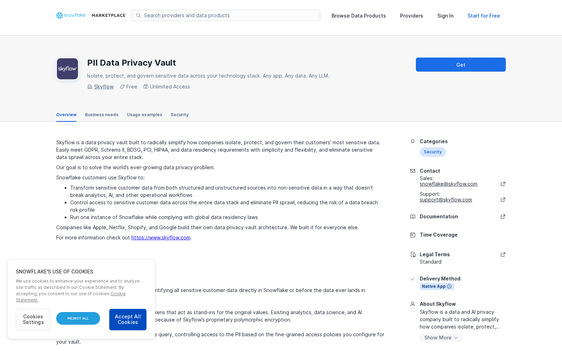This screenshot has width=562, height=351.
Task: Open Cookies Settings
Action: (33, 319)
